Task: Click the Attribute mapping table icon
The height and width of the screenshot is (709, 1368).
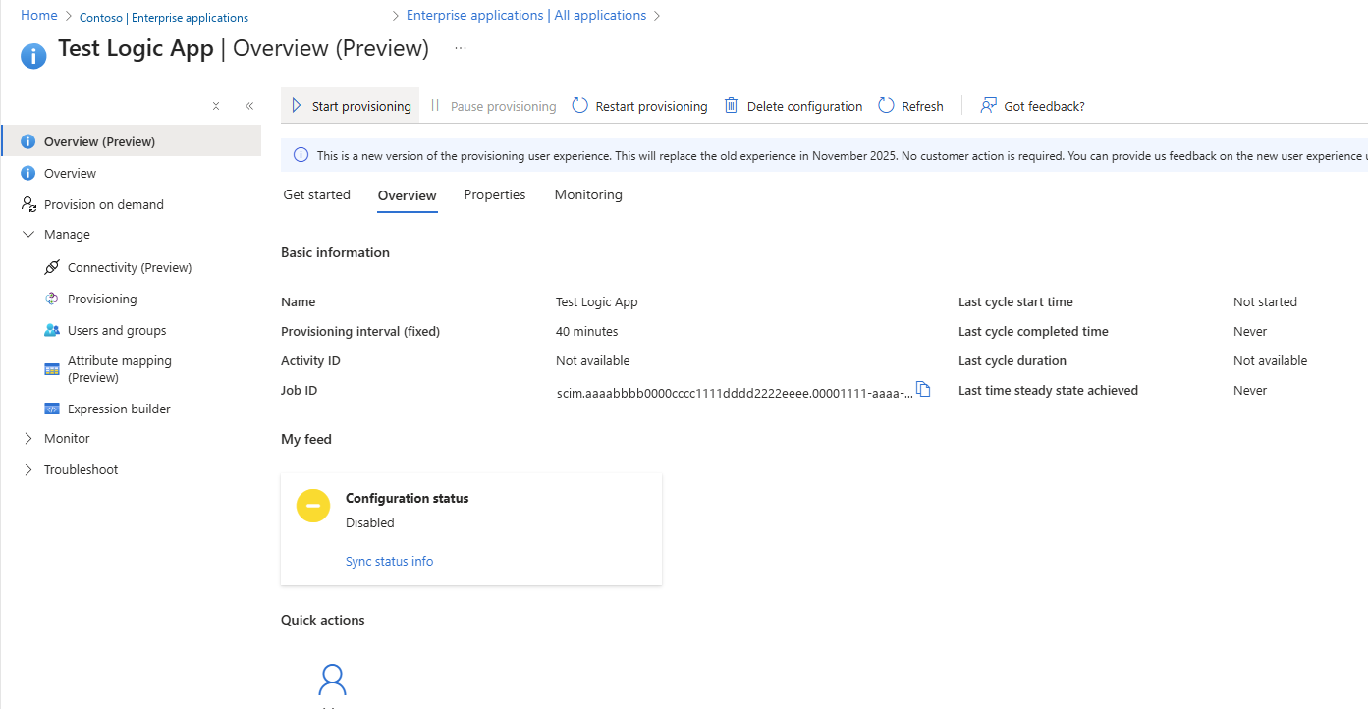Action: (52, 369)
